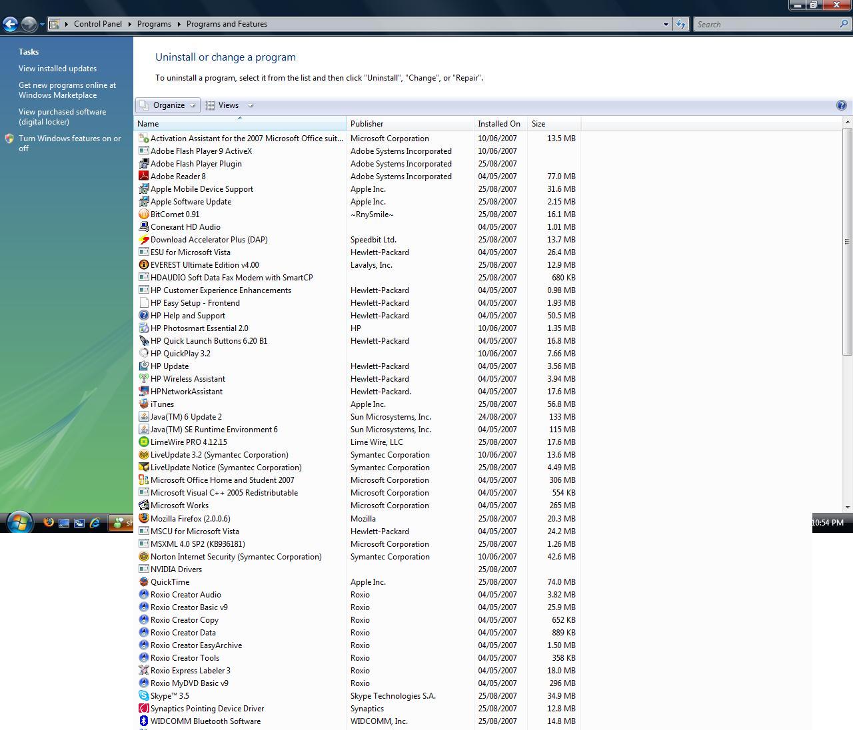The width and height of the screenshot is (853, 730).
Task: Focus the Search input field
Action: tap(766, 24)
